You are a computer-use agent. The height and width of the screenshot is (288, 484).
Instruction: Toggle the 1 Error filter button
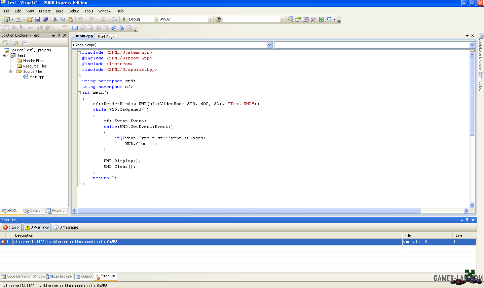(12, 227)
